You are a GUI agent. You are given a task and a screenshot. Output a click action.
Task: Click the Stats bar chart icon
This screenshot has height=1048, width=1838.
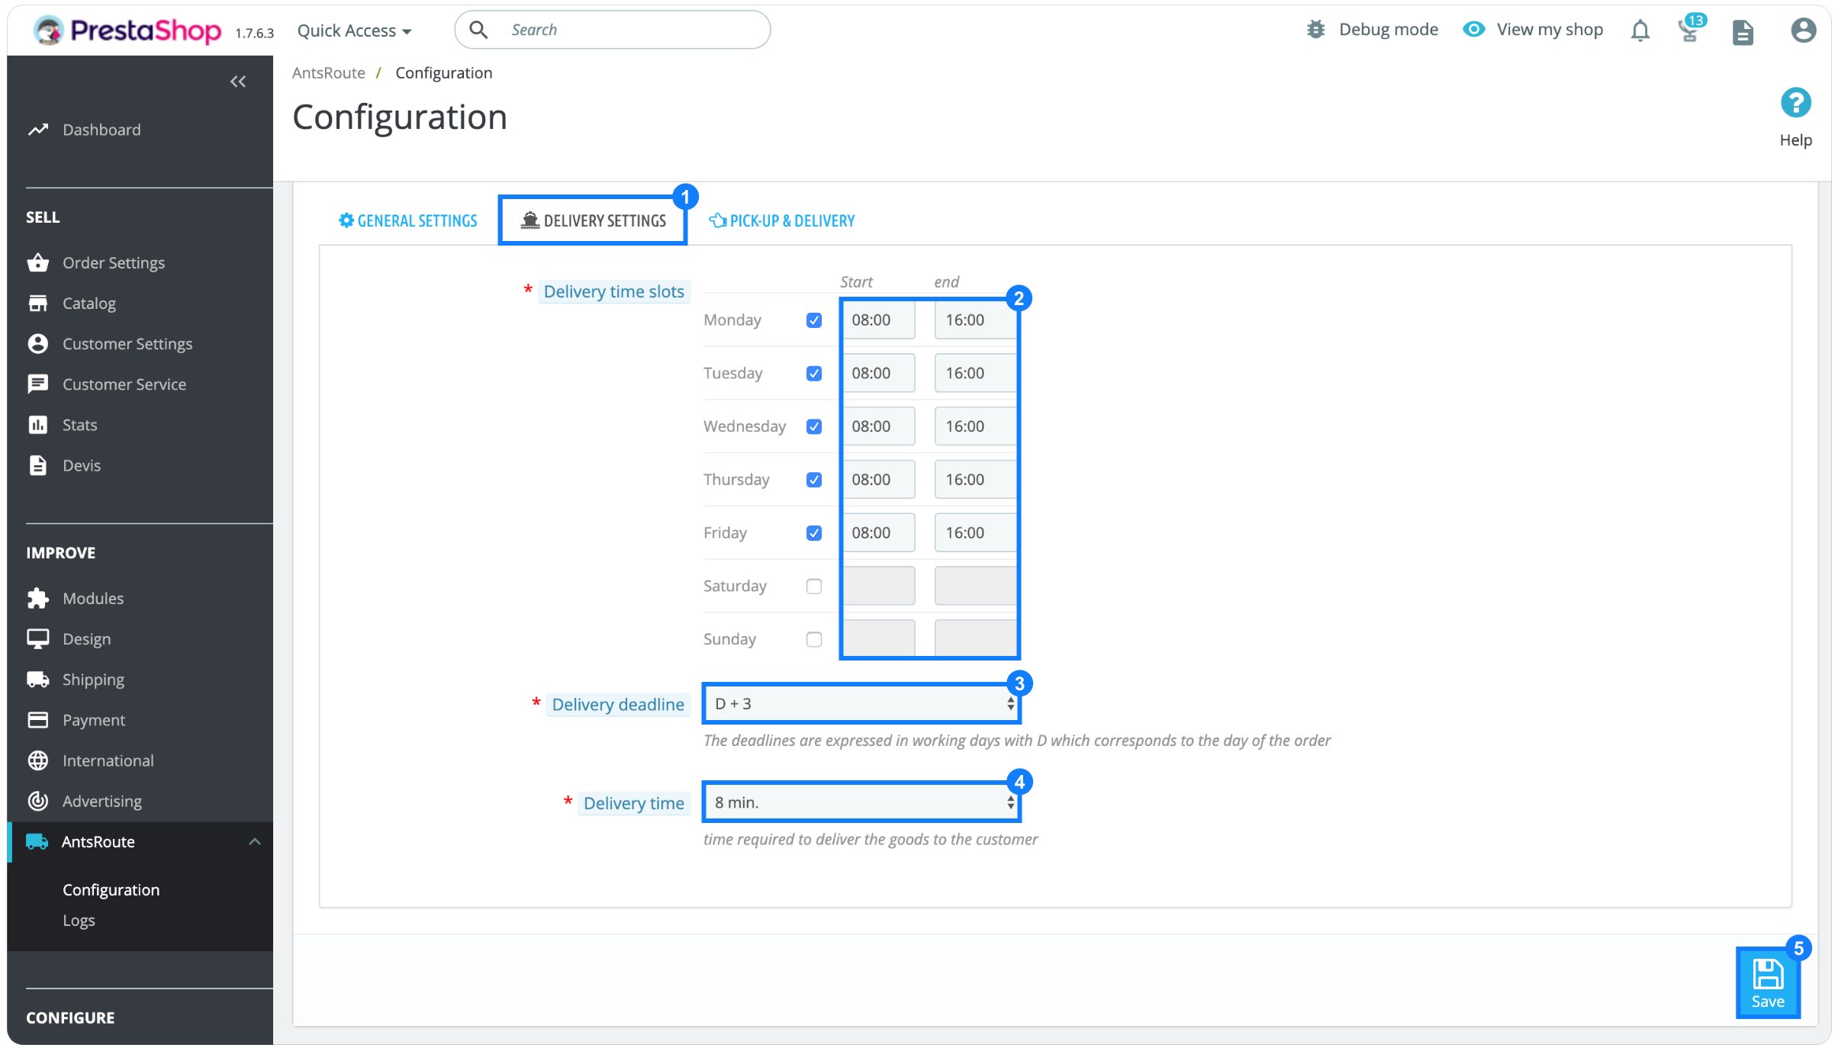38,425
